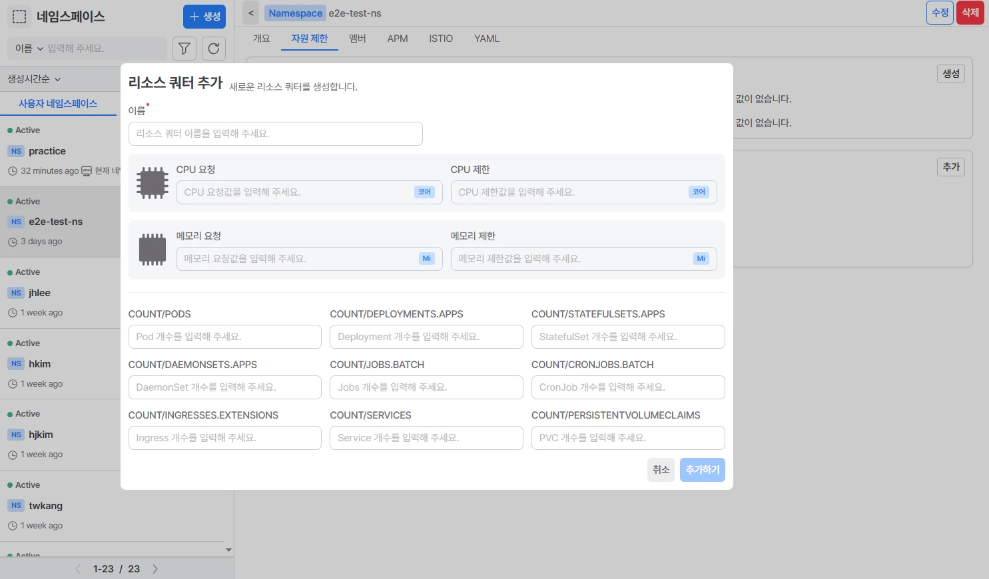Switch to the 개요 tab
Image resolution: width=989 pixels, height=579 pixels.
[x=262, y=39]
